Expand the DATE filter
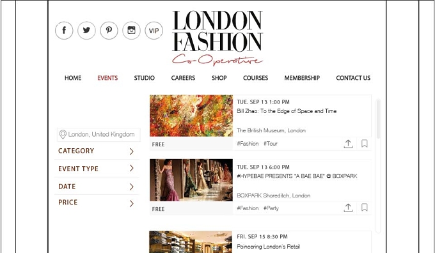Viewport: 435px width, 253px height. point(97,186)
